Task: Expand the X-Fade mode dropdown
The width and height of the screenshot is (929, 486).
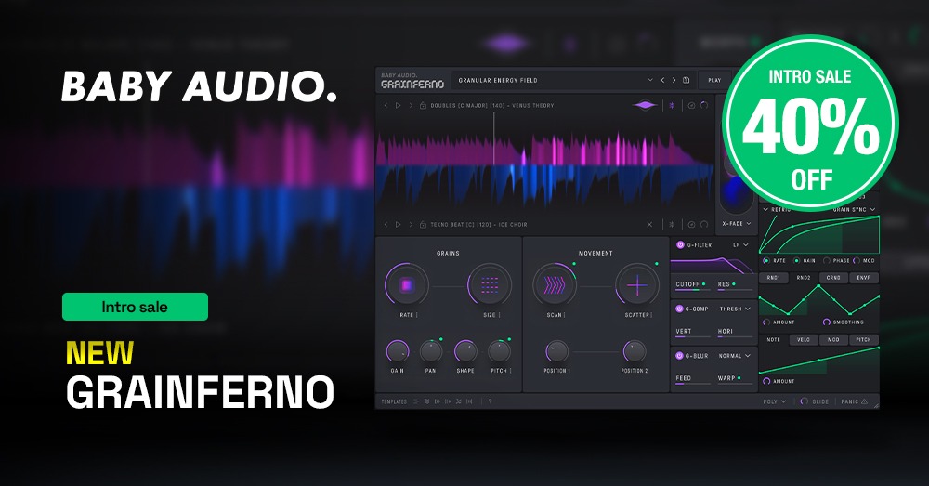Action: pos(736,225)
